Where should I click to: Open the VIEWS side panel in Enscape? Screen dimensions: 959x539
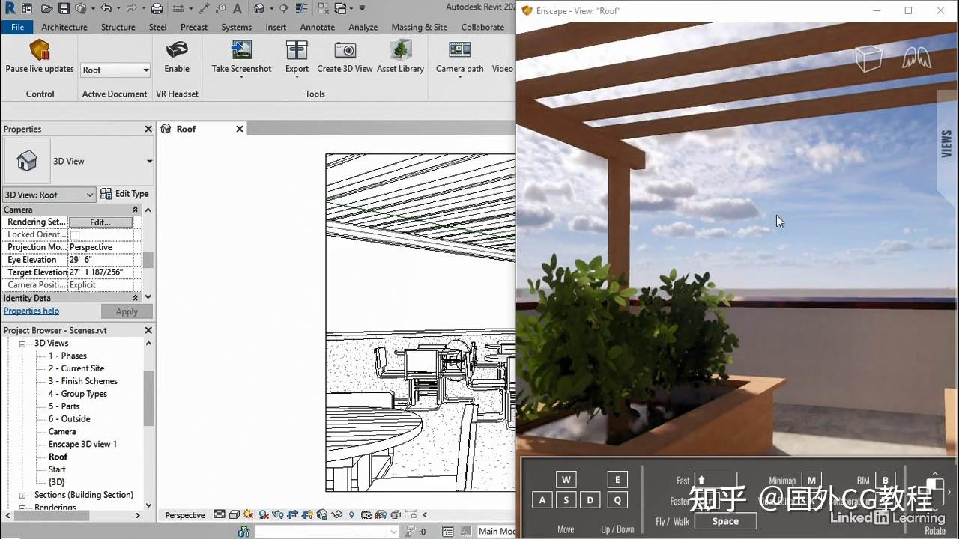(x=946, y=143)
